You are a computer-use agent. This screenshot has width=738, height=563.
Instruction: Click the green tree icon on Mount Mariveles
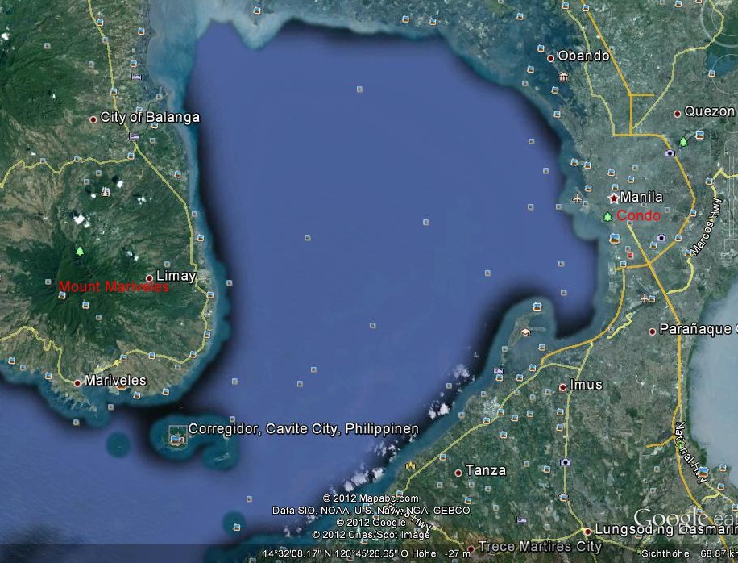(x=79, y=251)
